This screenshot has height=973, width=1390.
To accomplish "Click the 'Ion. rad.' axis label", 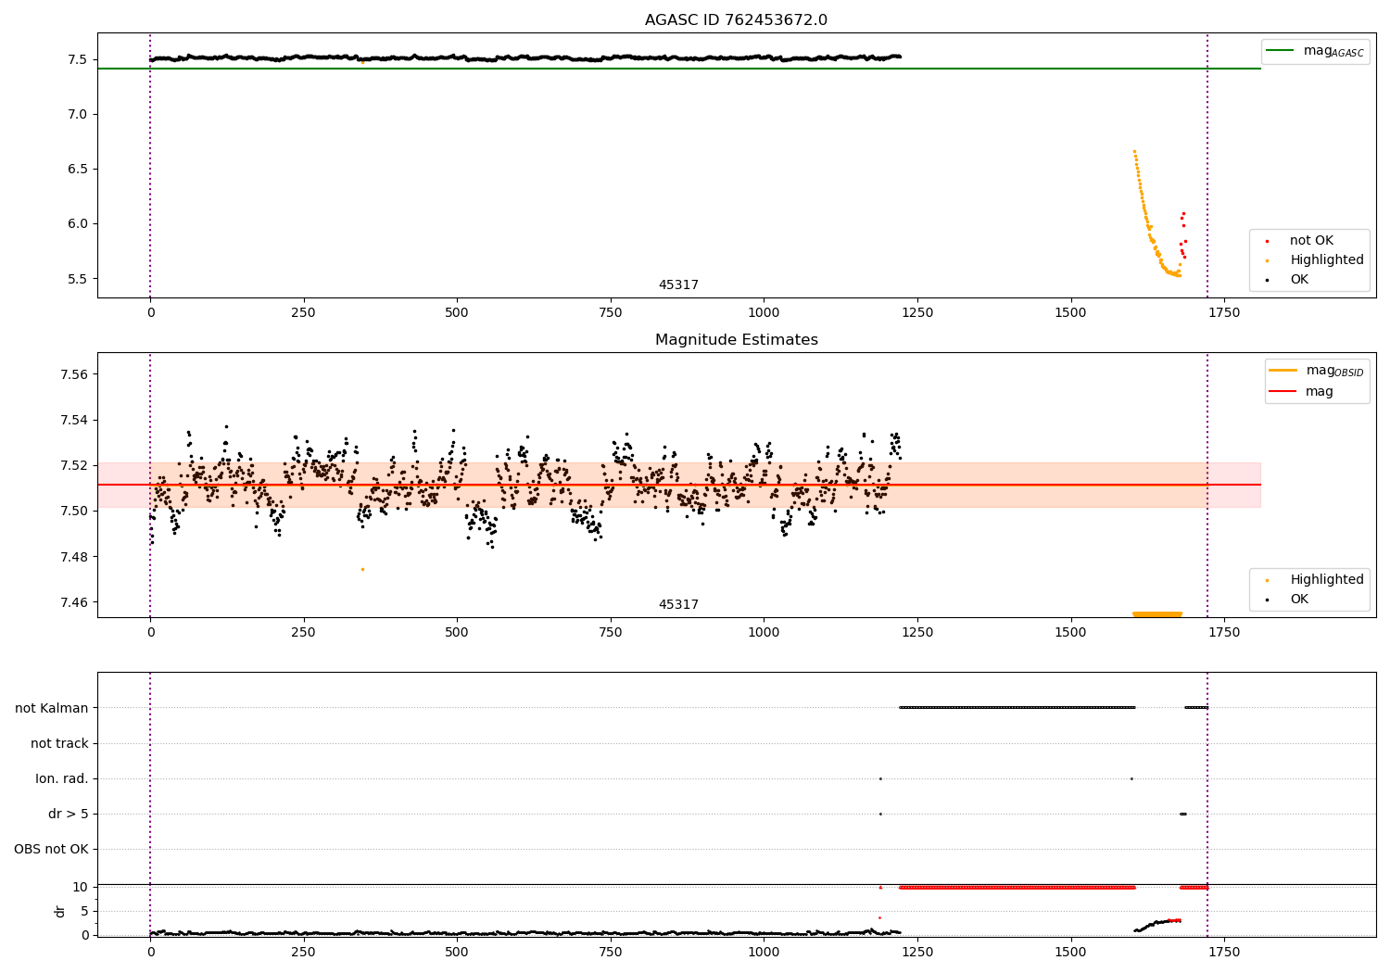I will (62, 778).
